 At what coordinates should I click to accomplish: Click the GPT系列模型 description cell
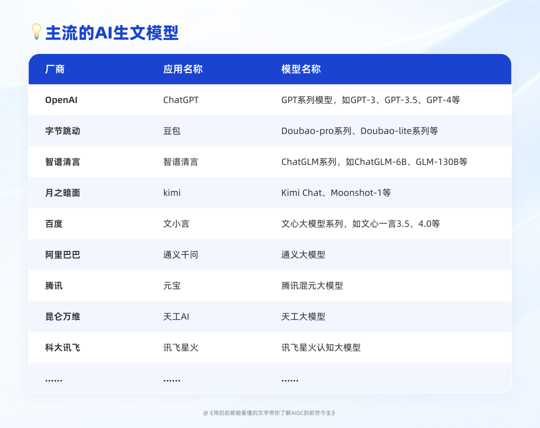[370, 100]
